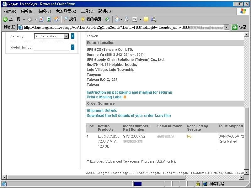Print the page with the printer icon
This screenshot has height=188, width=251.
(127, 19)
